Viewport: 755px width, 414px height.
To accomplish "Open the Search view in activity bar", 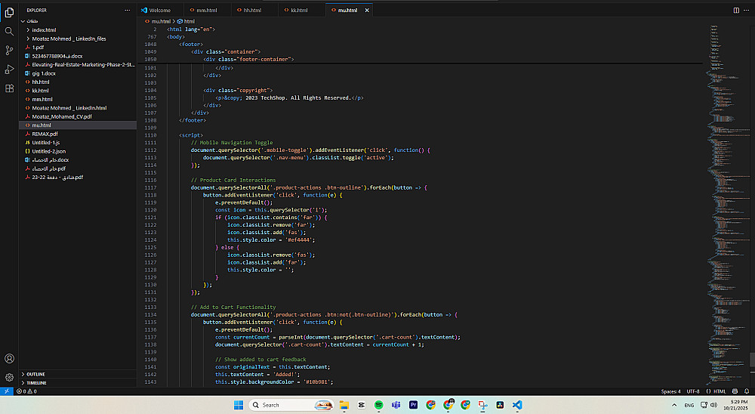I will [x=9, y=31].
